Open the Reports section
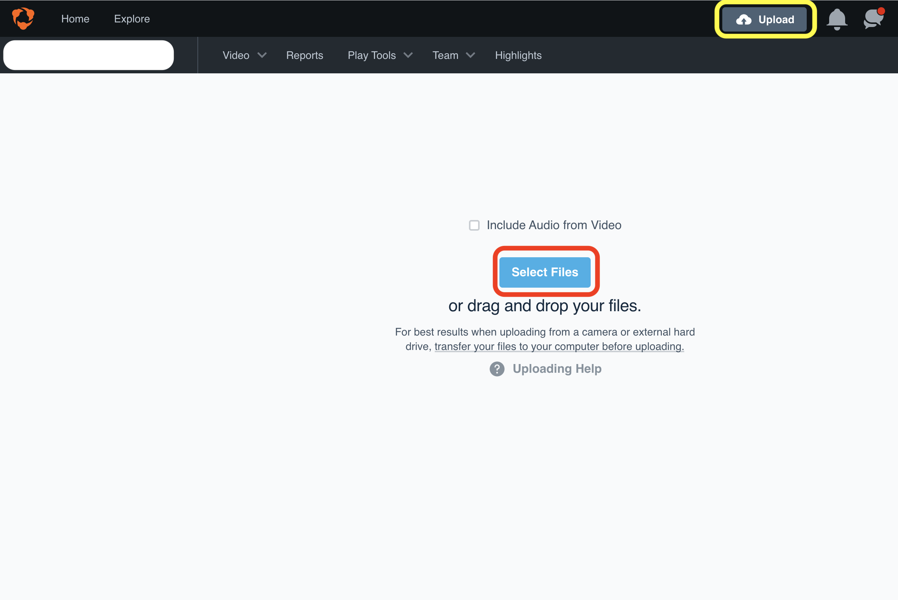898x600 pixels. coord(304,55)
